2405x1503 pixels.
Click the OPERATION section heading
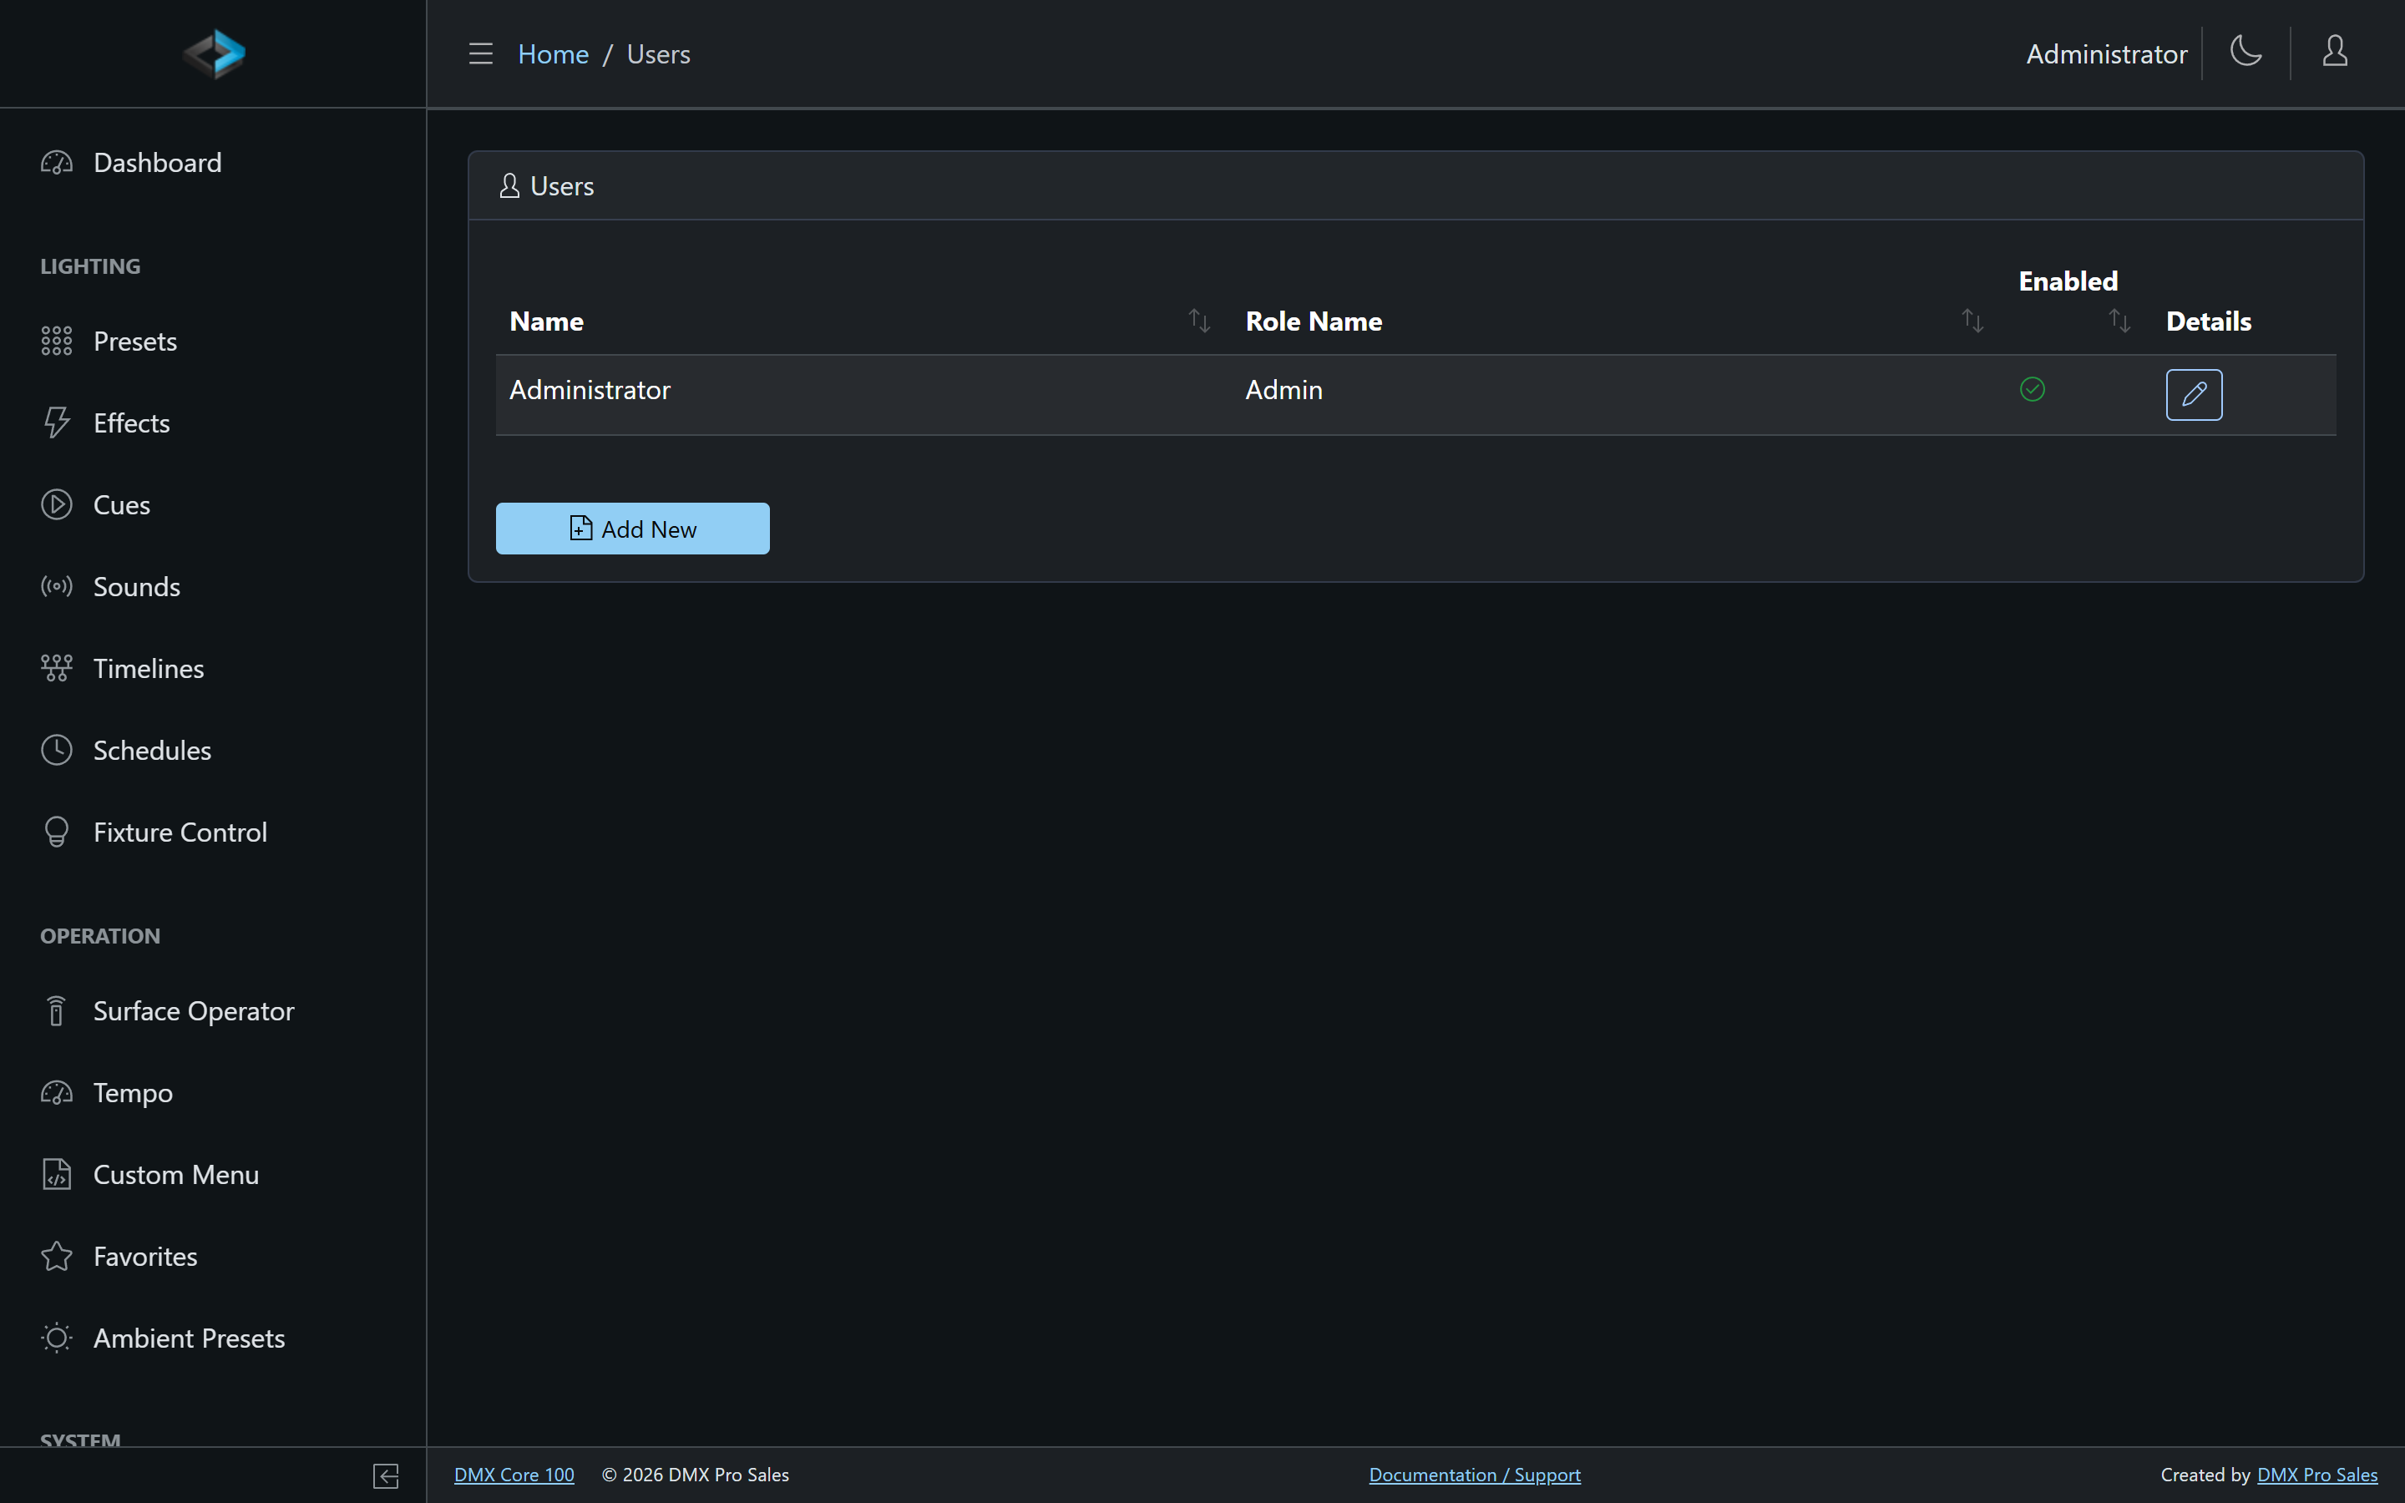tap(99, 935)
